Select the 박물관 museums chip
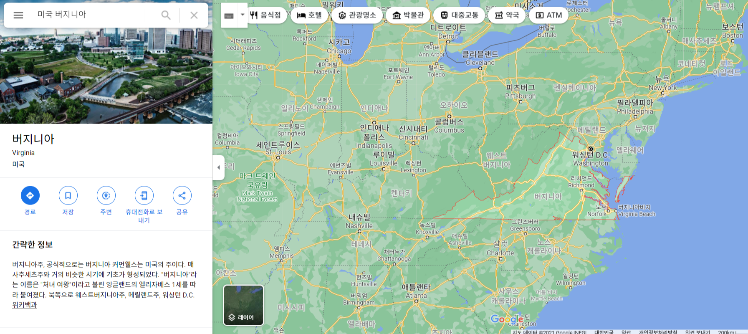748x334 pixels. click(x=408, y=15)
